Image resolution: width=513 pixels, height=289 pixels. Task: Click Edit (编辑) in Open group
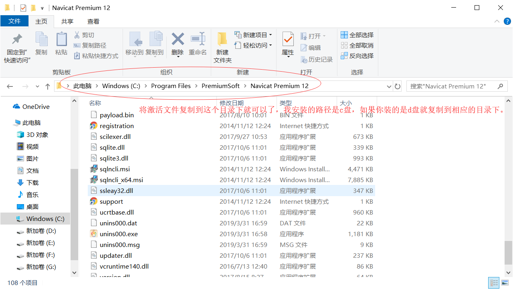coord(311,48)
